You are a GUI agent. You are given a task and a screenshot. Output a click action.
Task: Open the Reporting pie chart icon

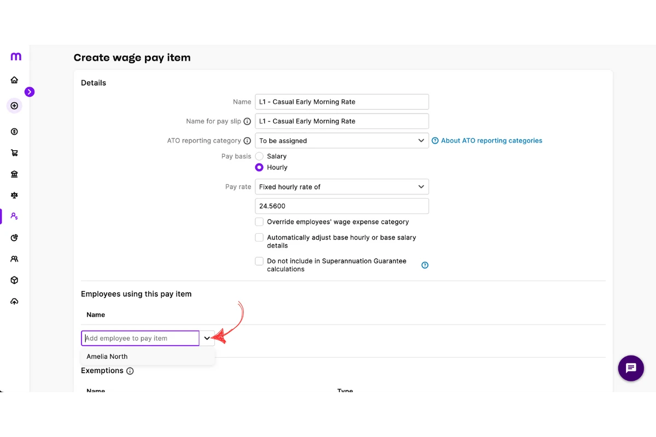(14, 238)
